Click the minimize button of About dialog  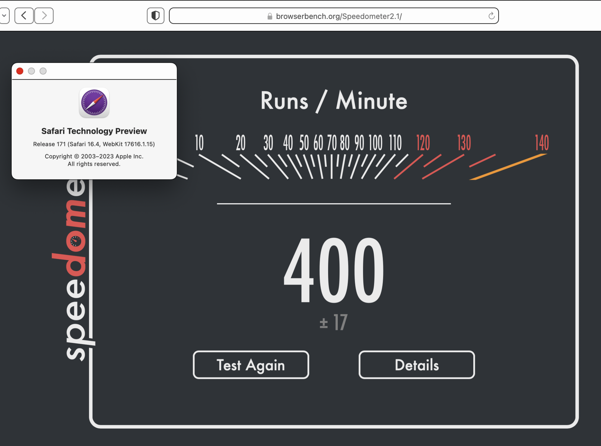point(32,71)
